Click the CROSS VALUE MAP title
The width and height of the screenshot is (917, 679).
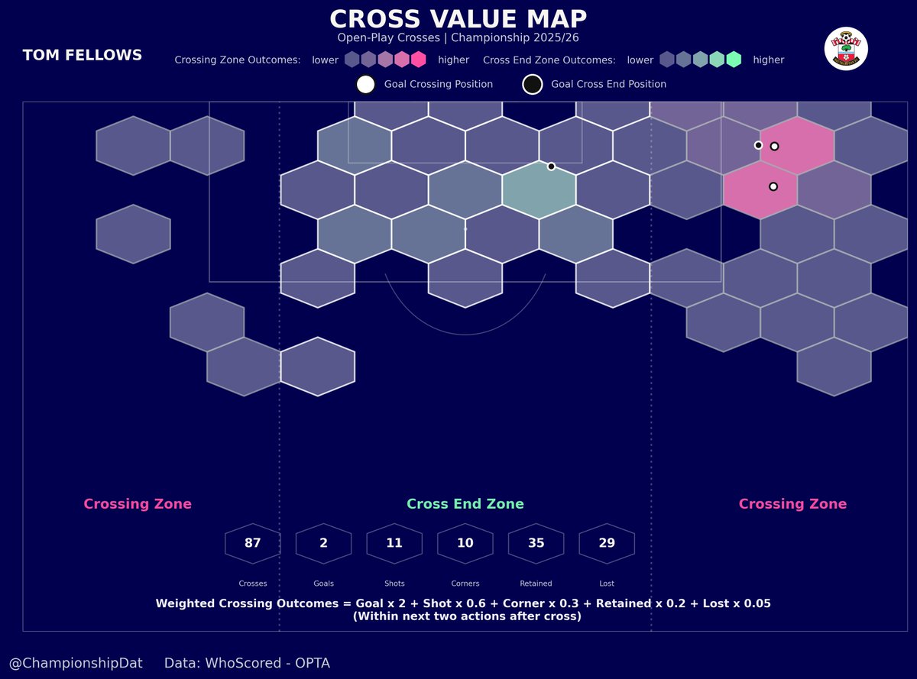458,19
